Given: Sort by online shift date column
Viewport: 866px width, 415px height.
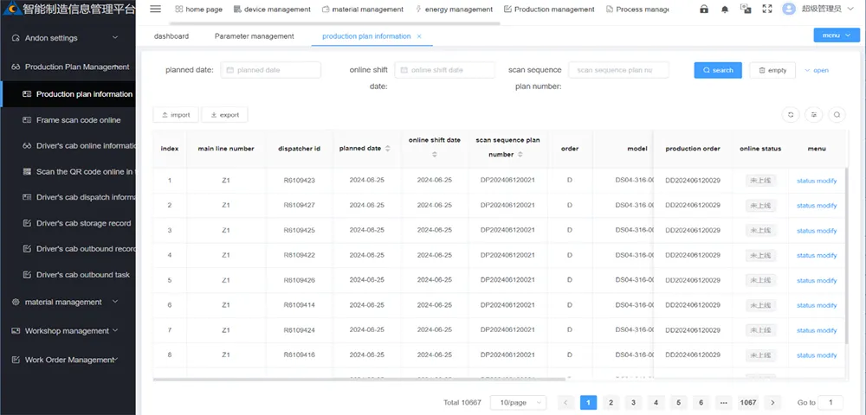Looking at the screenshot, I should 434,155.
